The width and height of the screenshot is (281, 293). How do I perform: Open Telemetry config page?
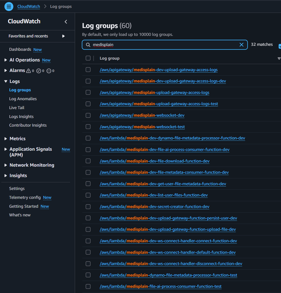(25, 197)
